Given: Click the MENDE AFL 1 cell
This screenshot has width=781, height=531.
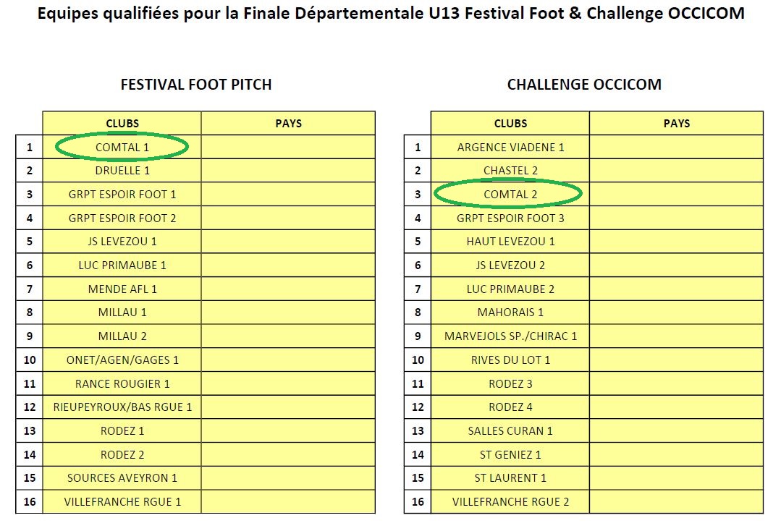Looking at the screenshot, I should [x=122, y=289].
